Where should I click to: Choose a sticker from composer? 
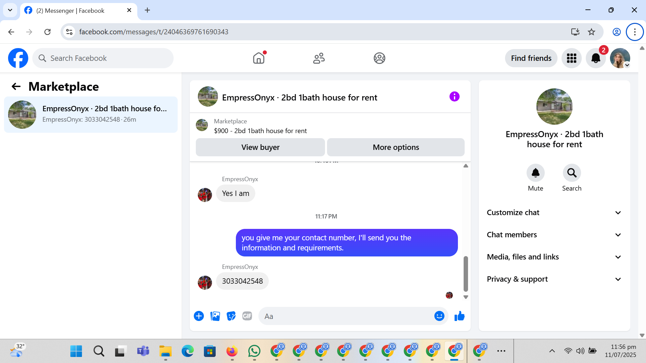(231, 316)
